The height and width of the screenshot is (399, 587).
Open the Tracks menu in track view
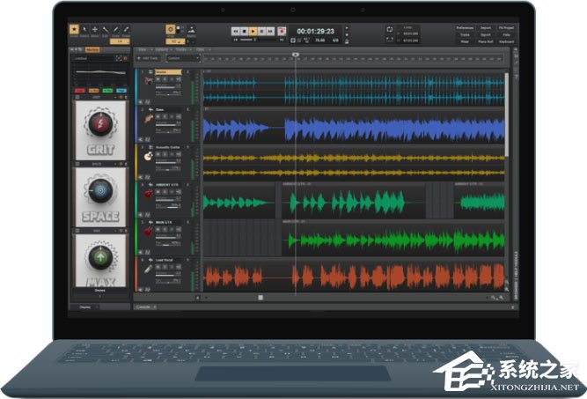click(181, 49)
